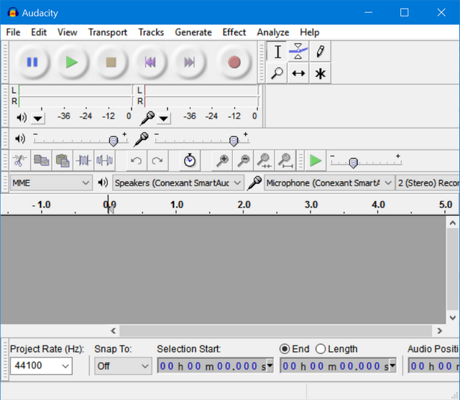Open the MME audio host dropdown
The width and height of the screenshot is (460, 400).
click(51, 183)
